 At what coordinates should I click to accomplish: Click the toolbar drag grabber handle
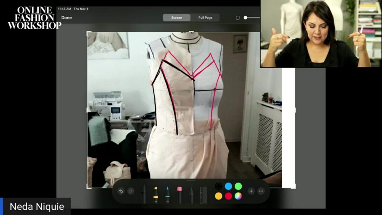pyautogui.click(x=191, y=181)
